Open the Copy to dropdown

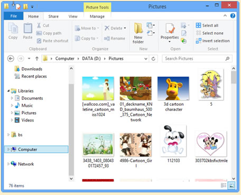coord(87,38)
